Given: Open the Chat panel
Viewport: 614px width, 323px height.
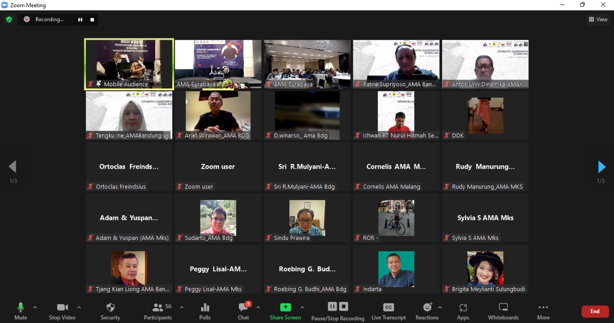Looking at the screenshot, I should pyautogui.click(x=244, y=311).
